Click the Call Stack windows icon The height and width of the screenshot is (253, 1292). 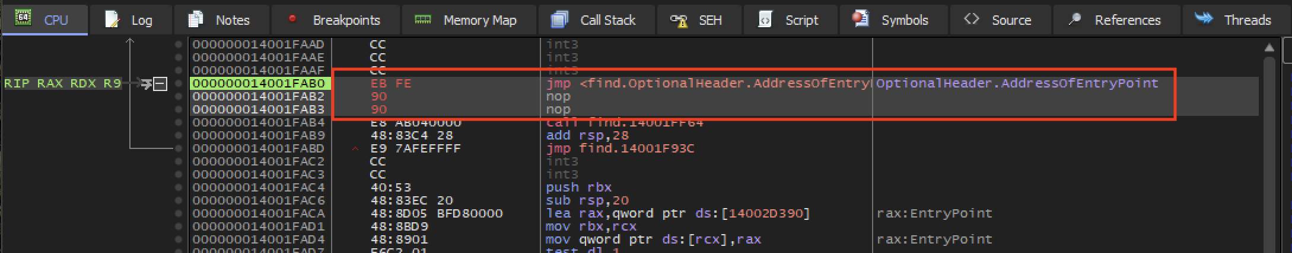point(559,20)
